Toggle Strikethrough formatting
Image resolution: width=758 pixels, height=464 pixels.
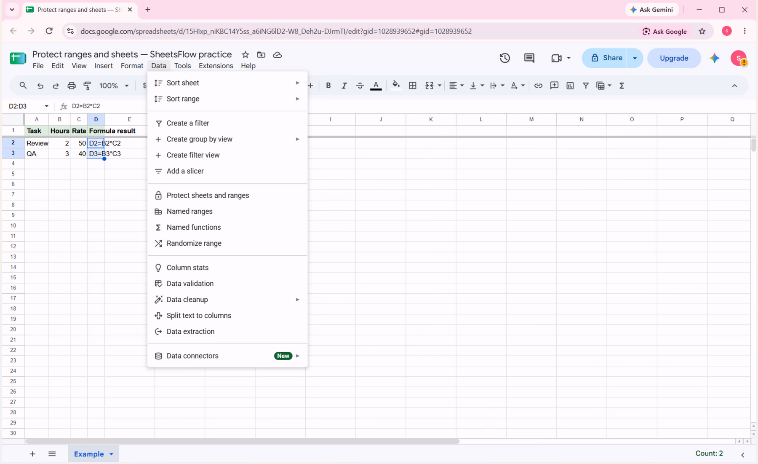[x=360, y=86]
